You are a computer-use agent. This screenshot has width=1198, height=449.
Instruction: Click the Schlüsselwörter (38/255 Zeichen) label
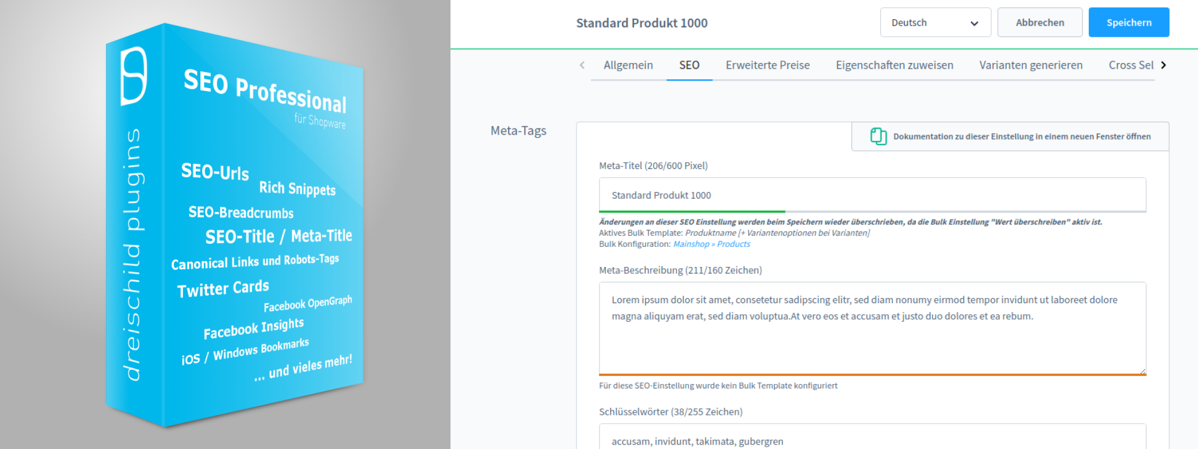(671, 412)
